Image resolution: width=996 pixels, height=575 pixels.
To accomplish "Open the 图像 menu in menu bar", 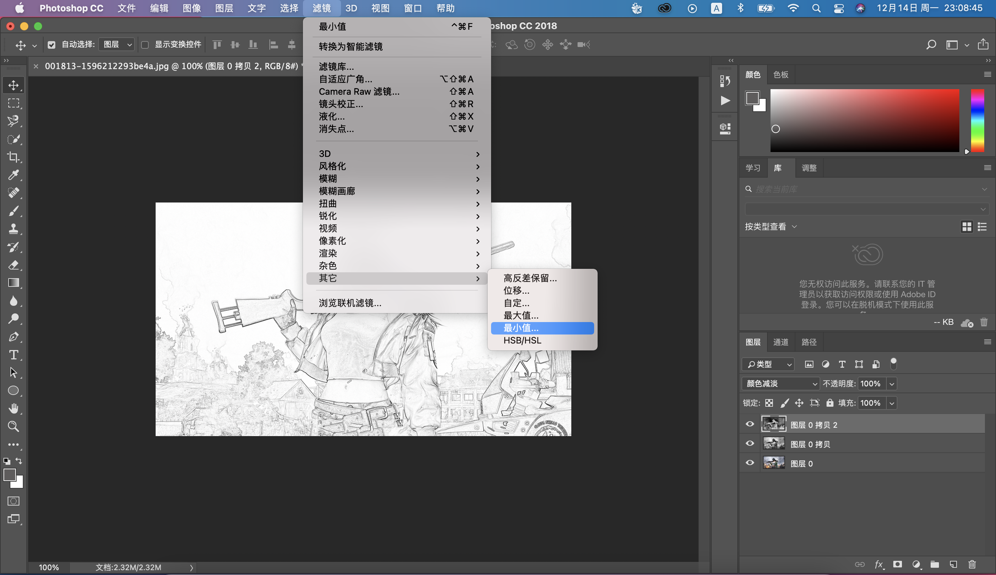I will [x=192, y=8].
